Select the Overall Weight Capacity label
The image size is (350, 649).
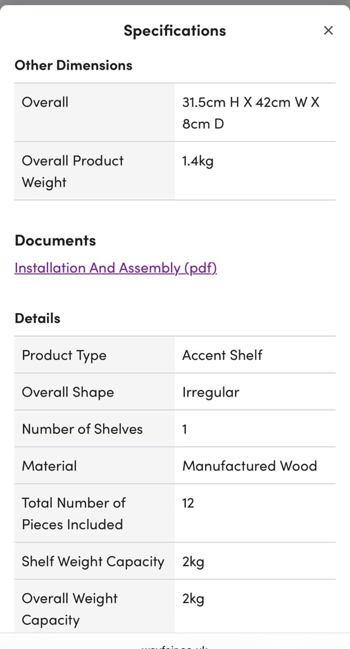[70, 609]
